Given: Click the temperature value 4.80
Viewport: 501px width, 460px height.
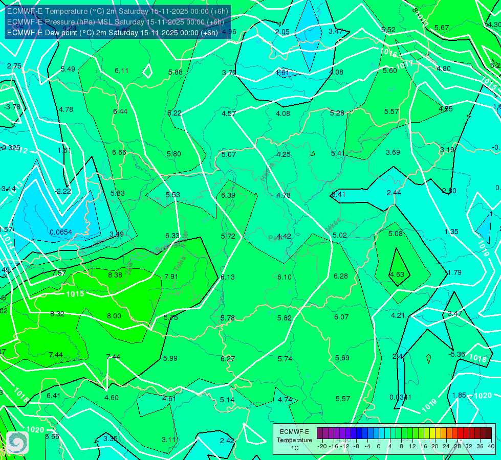Looking at the screenshot, I should tap(444, 68).
